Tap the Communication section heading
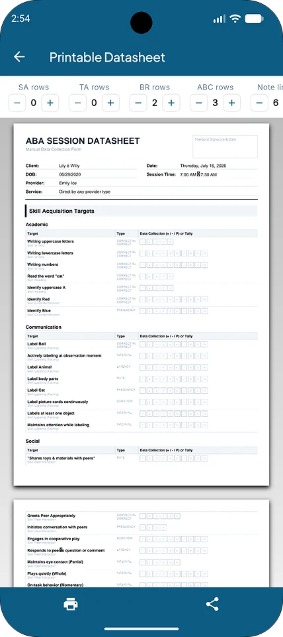 [x=44, y=327]
